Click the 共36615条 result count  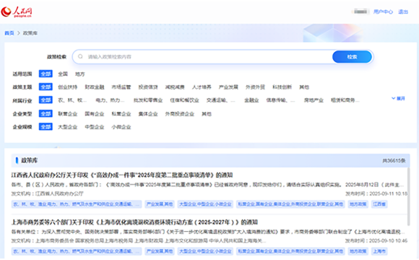[x=394, y=160]
